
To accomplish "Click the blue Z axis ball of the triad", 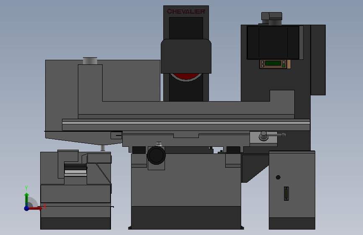I will tap(27, 208).
